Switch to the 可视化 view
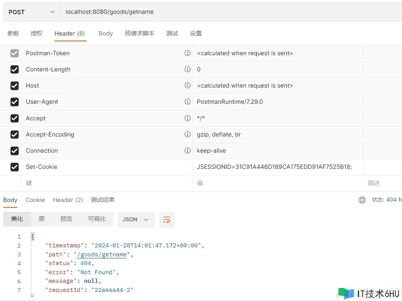Screen dimensions: 402x301 [x=97, y=219]
